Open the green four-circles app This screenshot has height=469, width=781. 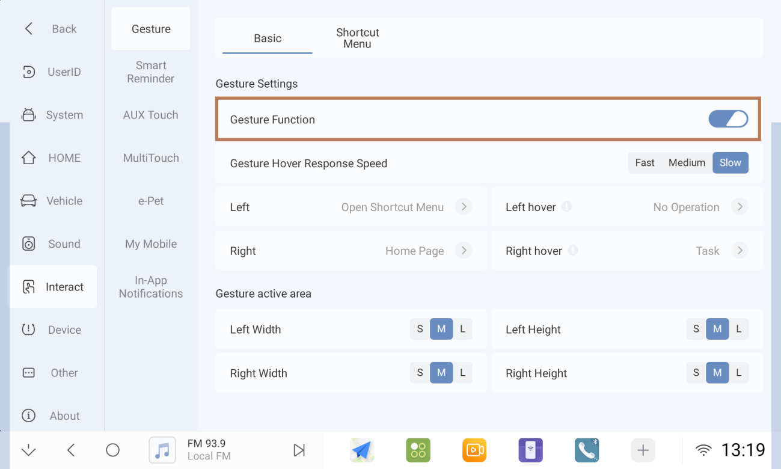[x=418, y=450]
